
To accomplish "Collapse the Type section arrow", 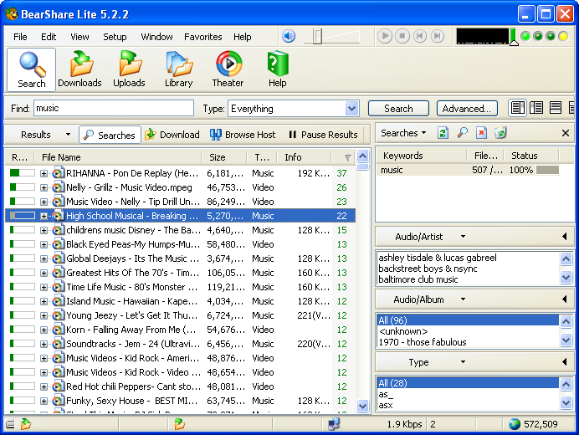I will tap(565, 362).
